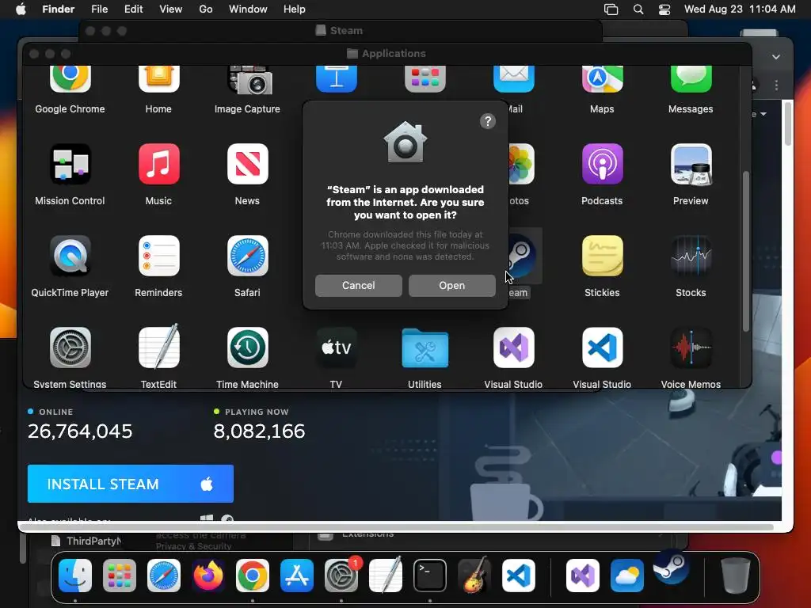Viewport: 811px width, 608px height.
Task: Select the Messages app icon
Action: [x=691, y=79]
